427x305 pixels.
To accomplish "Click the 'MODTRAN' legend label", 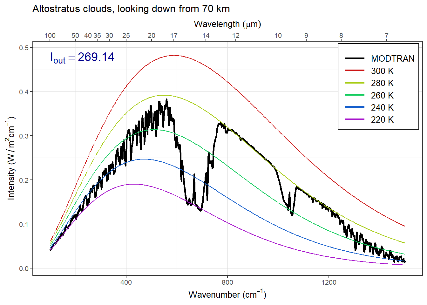I will (x=393, y=59).
